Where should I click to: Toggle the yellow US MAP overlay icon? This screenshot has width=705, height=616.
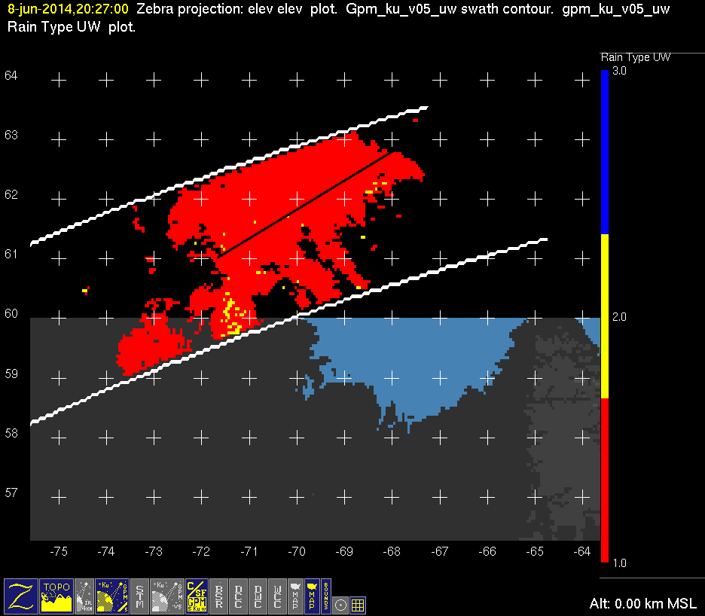[x=312, y=596]
